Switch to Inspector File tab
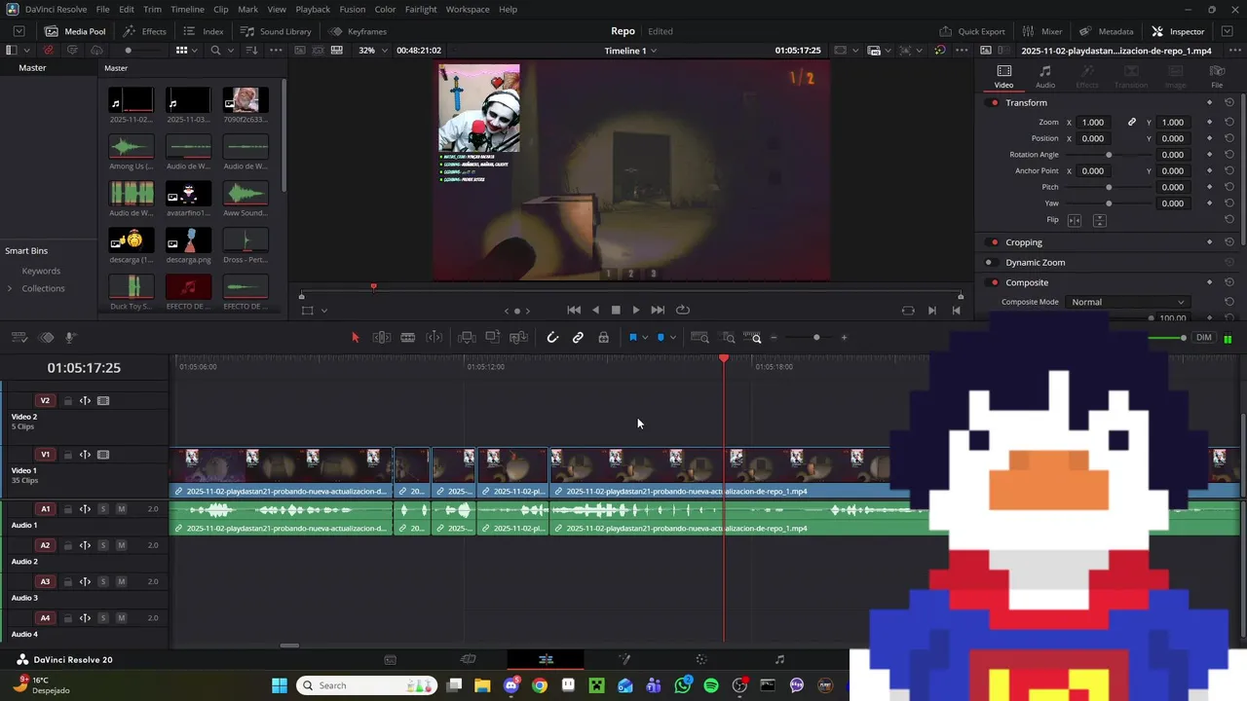The height and width of the screenshot is (701, 1247). (x=1217, y=76)
